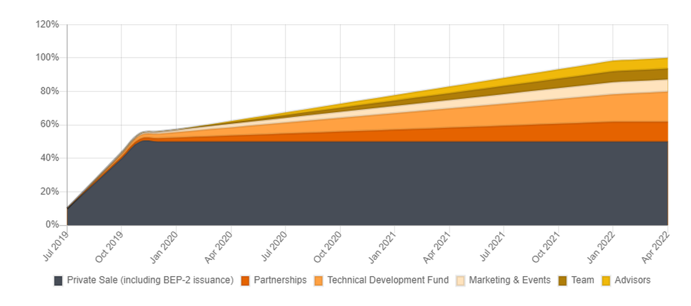Image resolution: width=691 pixels, height=306 pixels.
Task: Click the Jul 2019 x-axis label
Action: 55,245
